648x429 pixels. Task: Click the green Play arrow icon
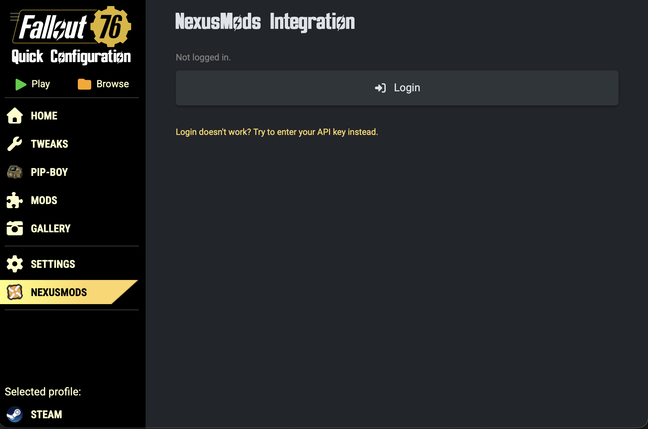pyautogui.click(x=21, y=84)
